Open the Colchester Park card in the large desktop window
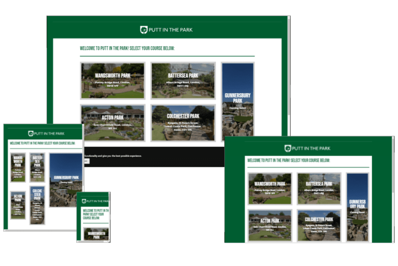The width and height of the screenshot is (398, 266). point(183,123)
